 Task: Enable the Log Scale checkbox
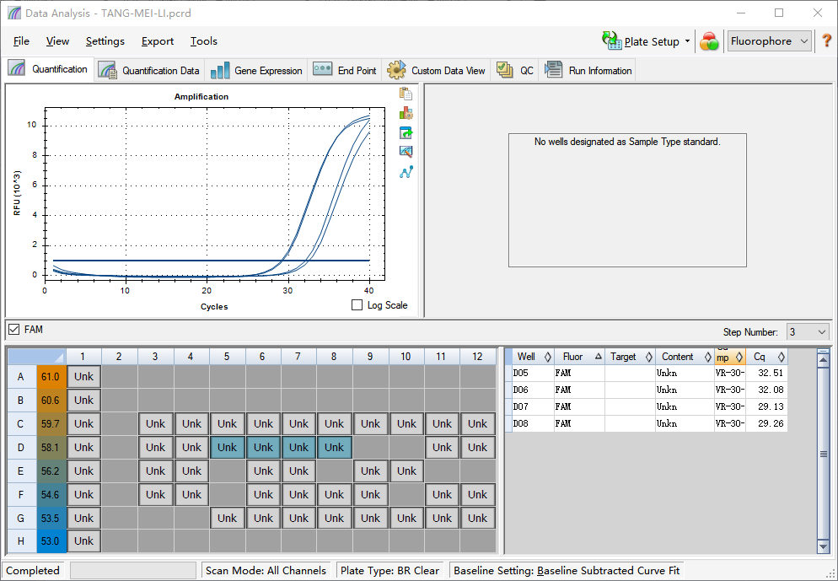click(x=357, y=304)
